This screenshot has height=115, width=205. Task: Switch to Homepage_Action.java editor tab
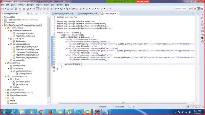pyautogui.click(x=62, y=13)
